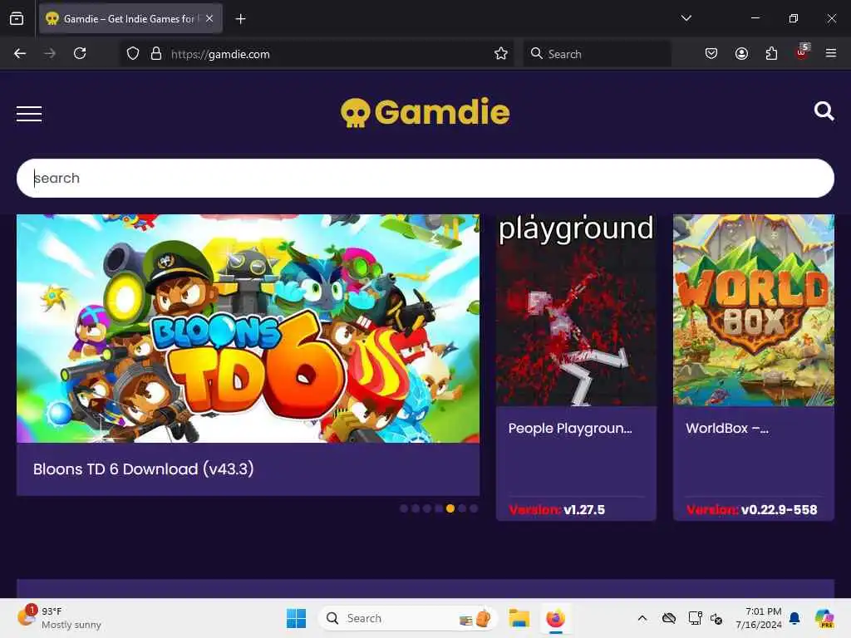Image resolution: width=851 pixels, height=638 pixels.
Task: Open the Firefox account icon
Action: click(741, 53)
